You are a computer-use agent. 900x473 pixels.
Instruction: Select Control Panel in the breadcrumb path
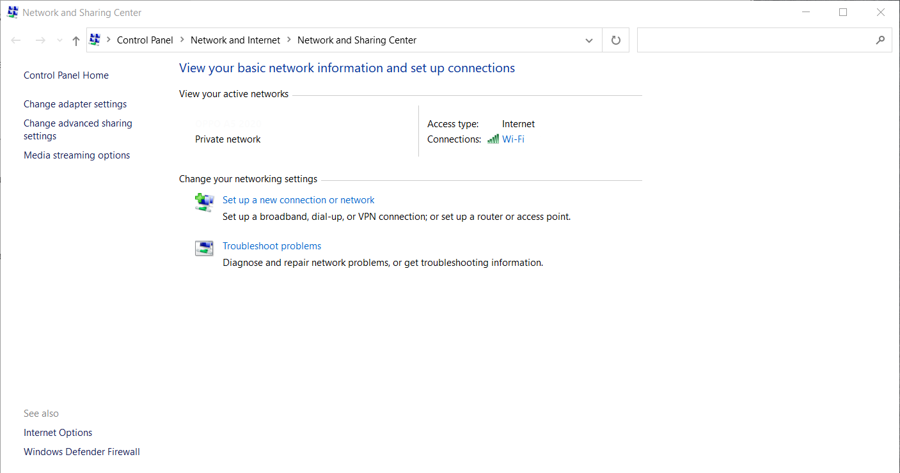pos(145,40)
